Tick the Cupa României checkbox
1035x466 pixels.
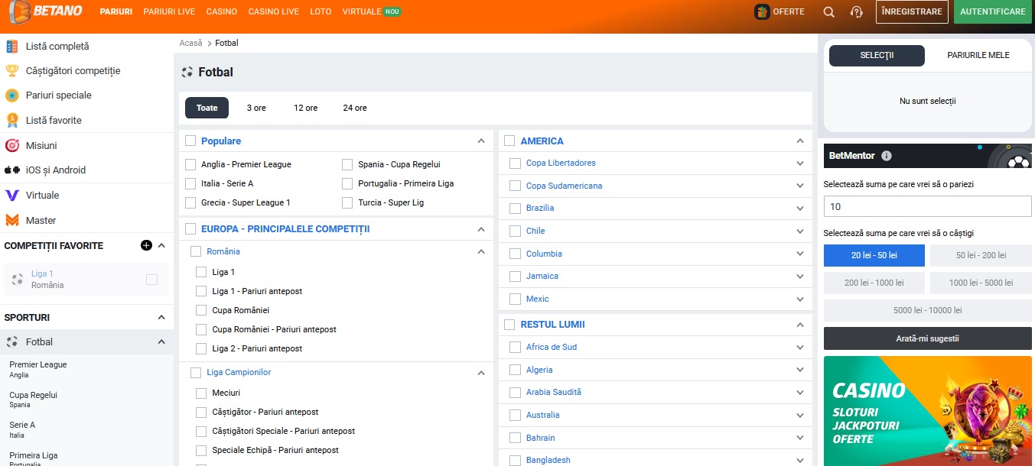click(x=201, y=310)
